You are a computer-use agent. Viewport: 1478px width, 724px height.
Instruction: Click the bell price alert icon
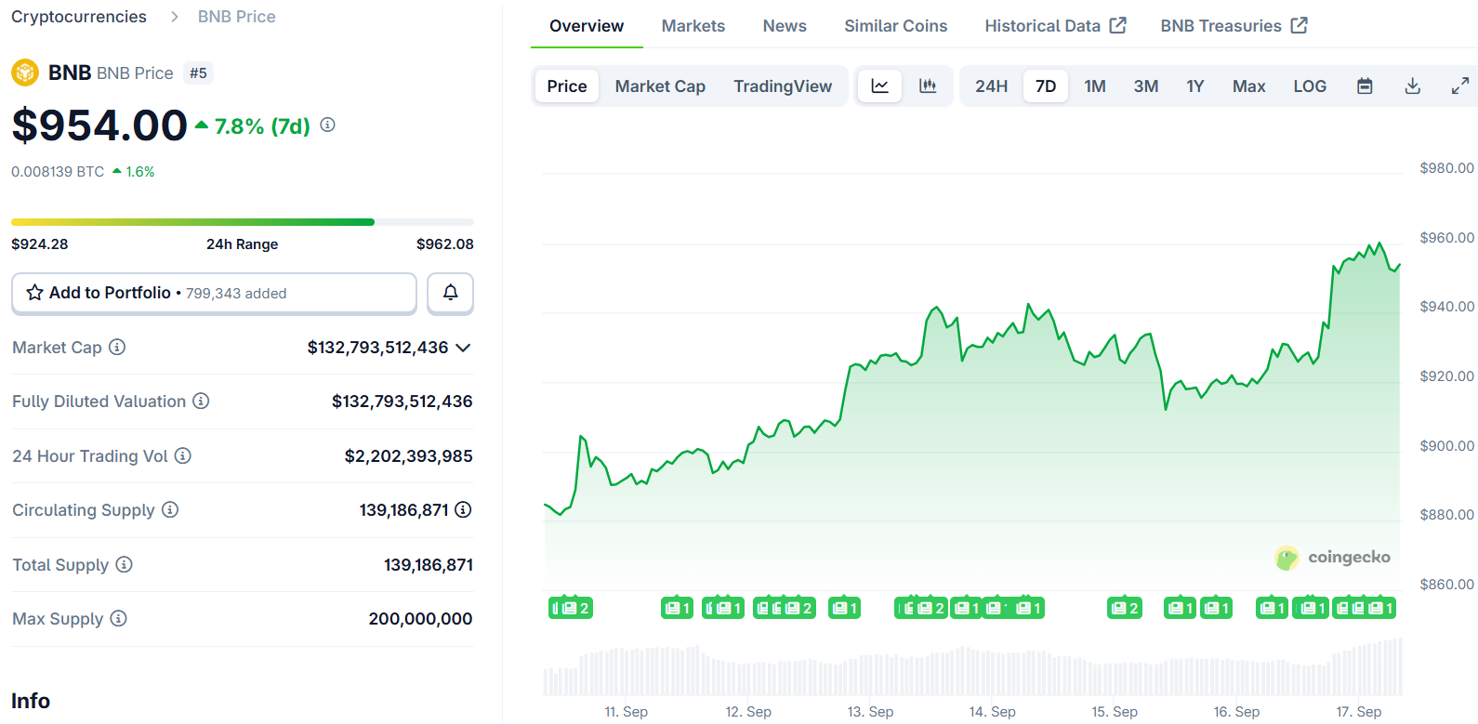(x=450, y=293)
